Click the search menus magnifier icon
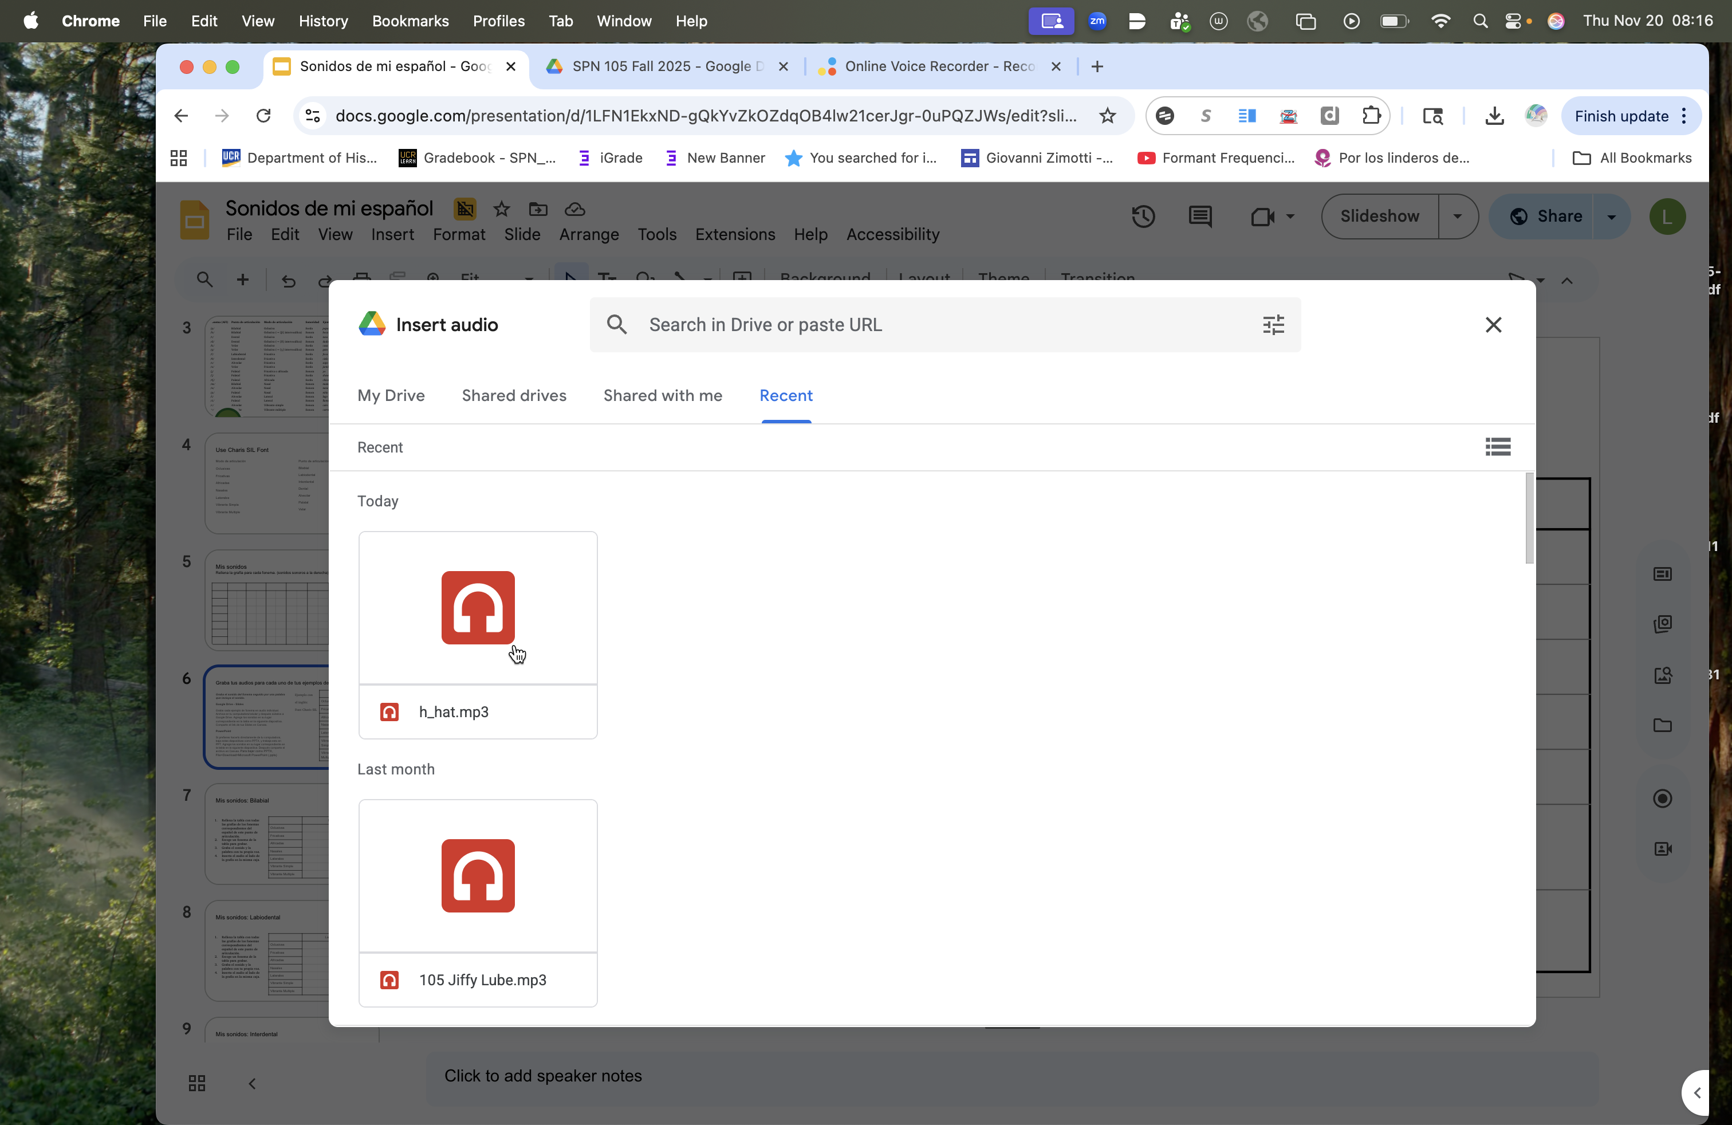The image size is (1732, 1125). coord(204,280)
